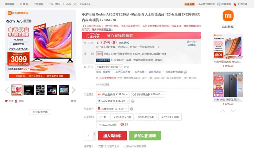
Task: Click 180天只换不修 support link
Action: tap(122, 72)
